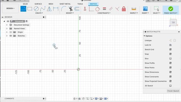Collapse the Options section in Sketch Palette
The width and height of the screenshot is (181, 102).
[144, 36]
